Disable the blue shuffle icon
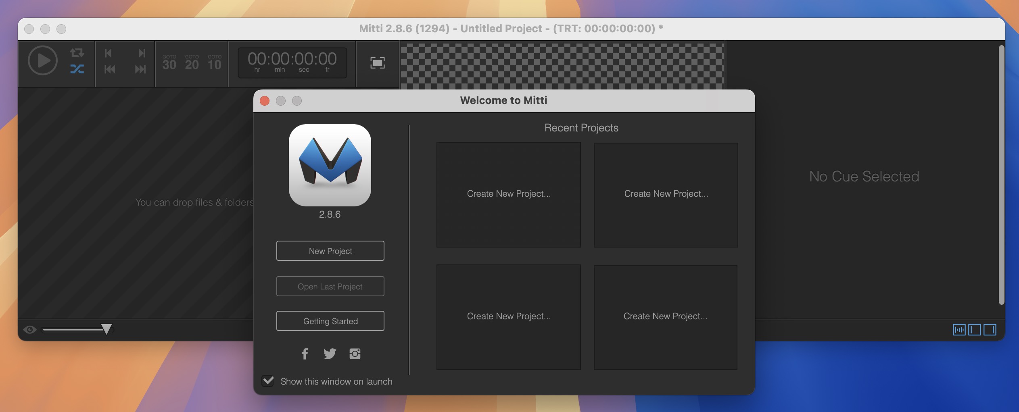The height and width of the screenshot is (412, 1019). (x=77, y=69)
